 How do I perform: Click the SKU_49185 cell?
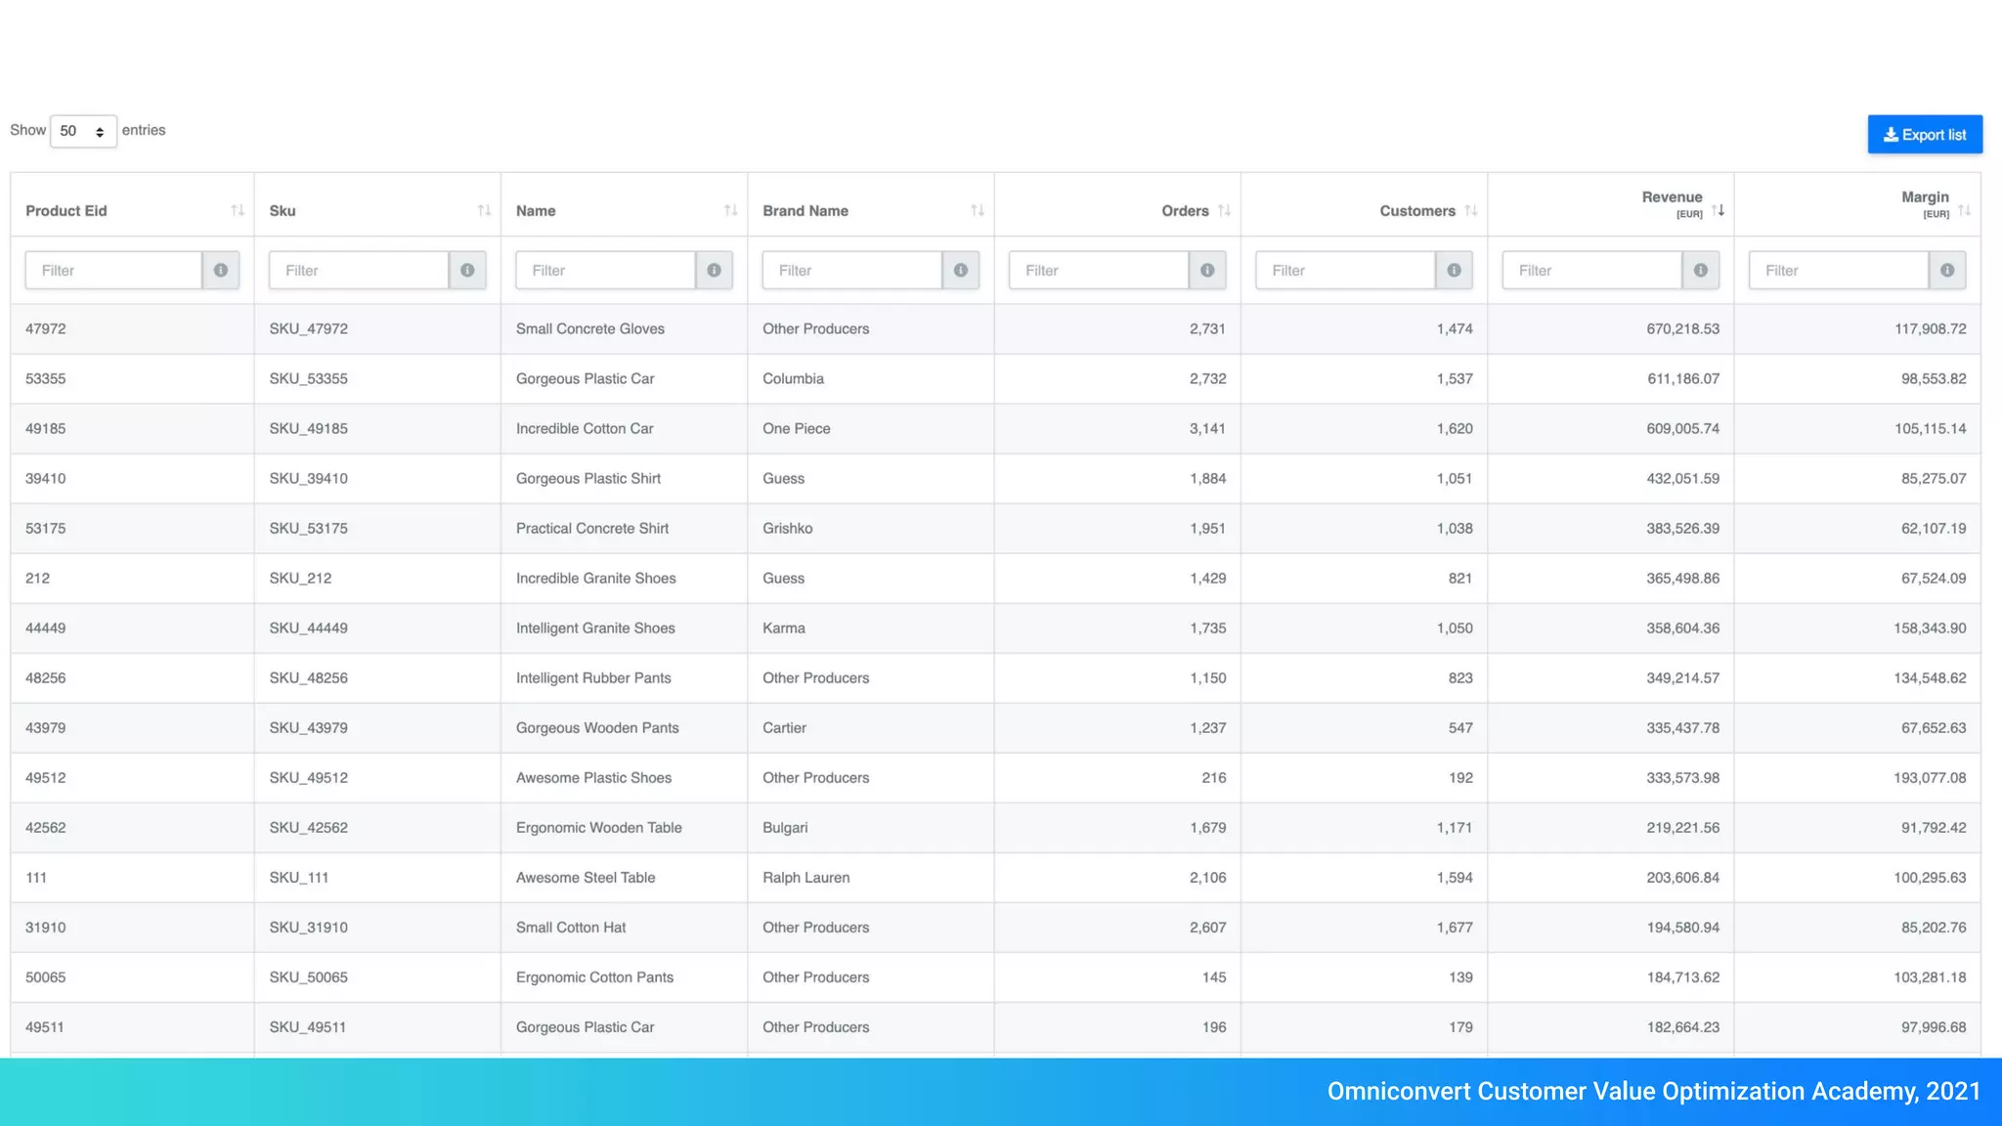(x=308, y=428)
